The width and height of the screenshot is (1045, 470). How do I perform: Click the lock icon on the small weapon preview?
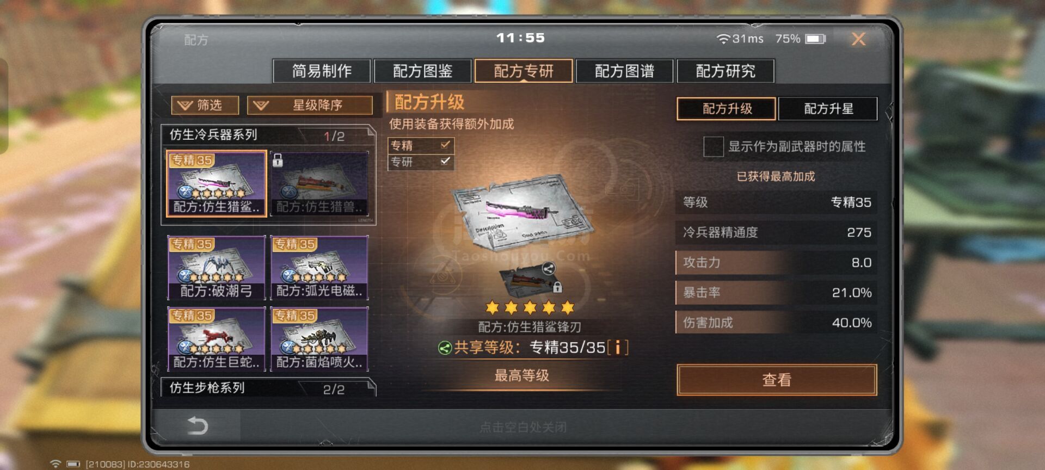[557, 286]
